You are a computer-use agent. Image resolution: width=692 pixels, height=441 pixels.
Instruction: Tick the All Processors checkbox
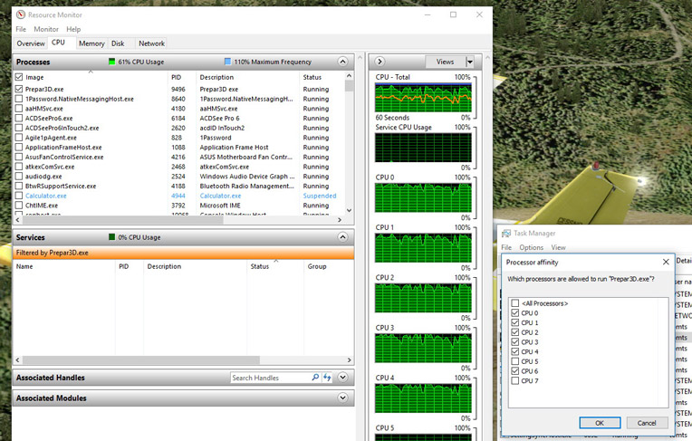515,302
